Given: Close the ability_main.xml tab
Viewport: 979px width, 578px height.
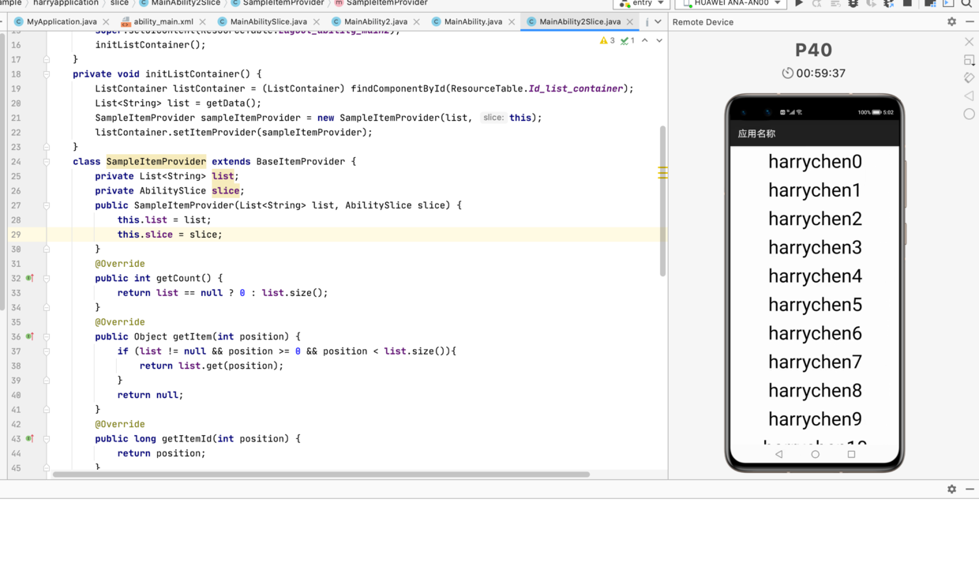Looking at the screenshot, I should pos(203,22).
